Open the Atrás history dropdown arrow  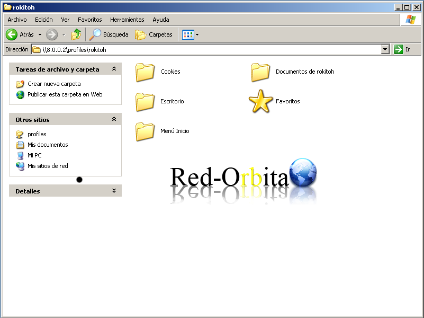point(40,34)
